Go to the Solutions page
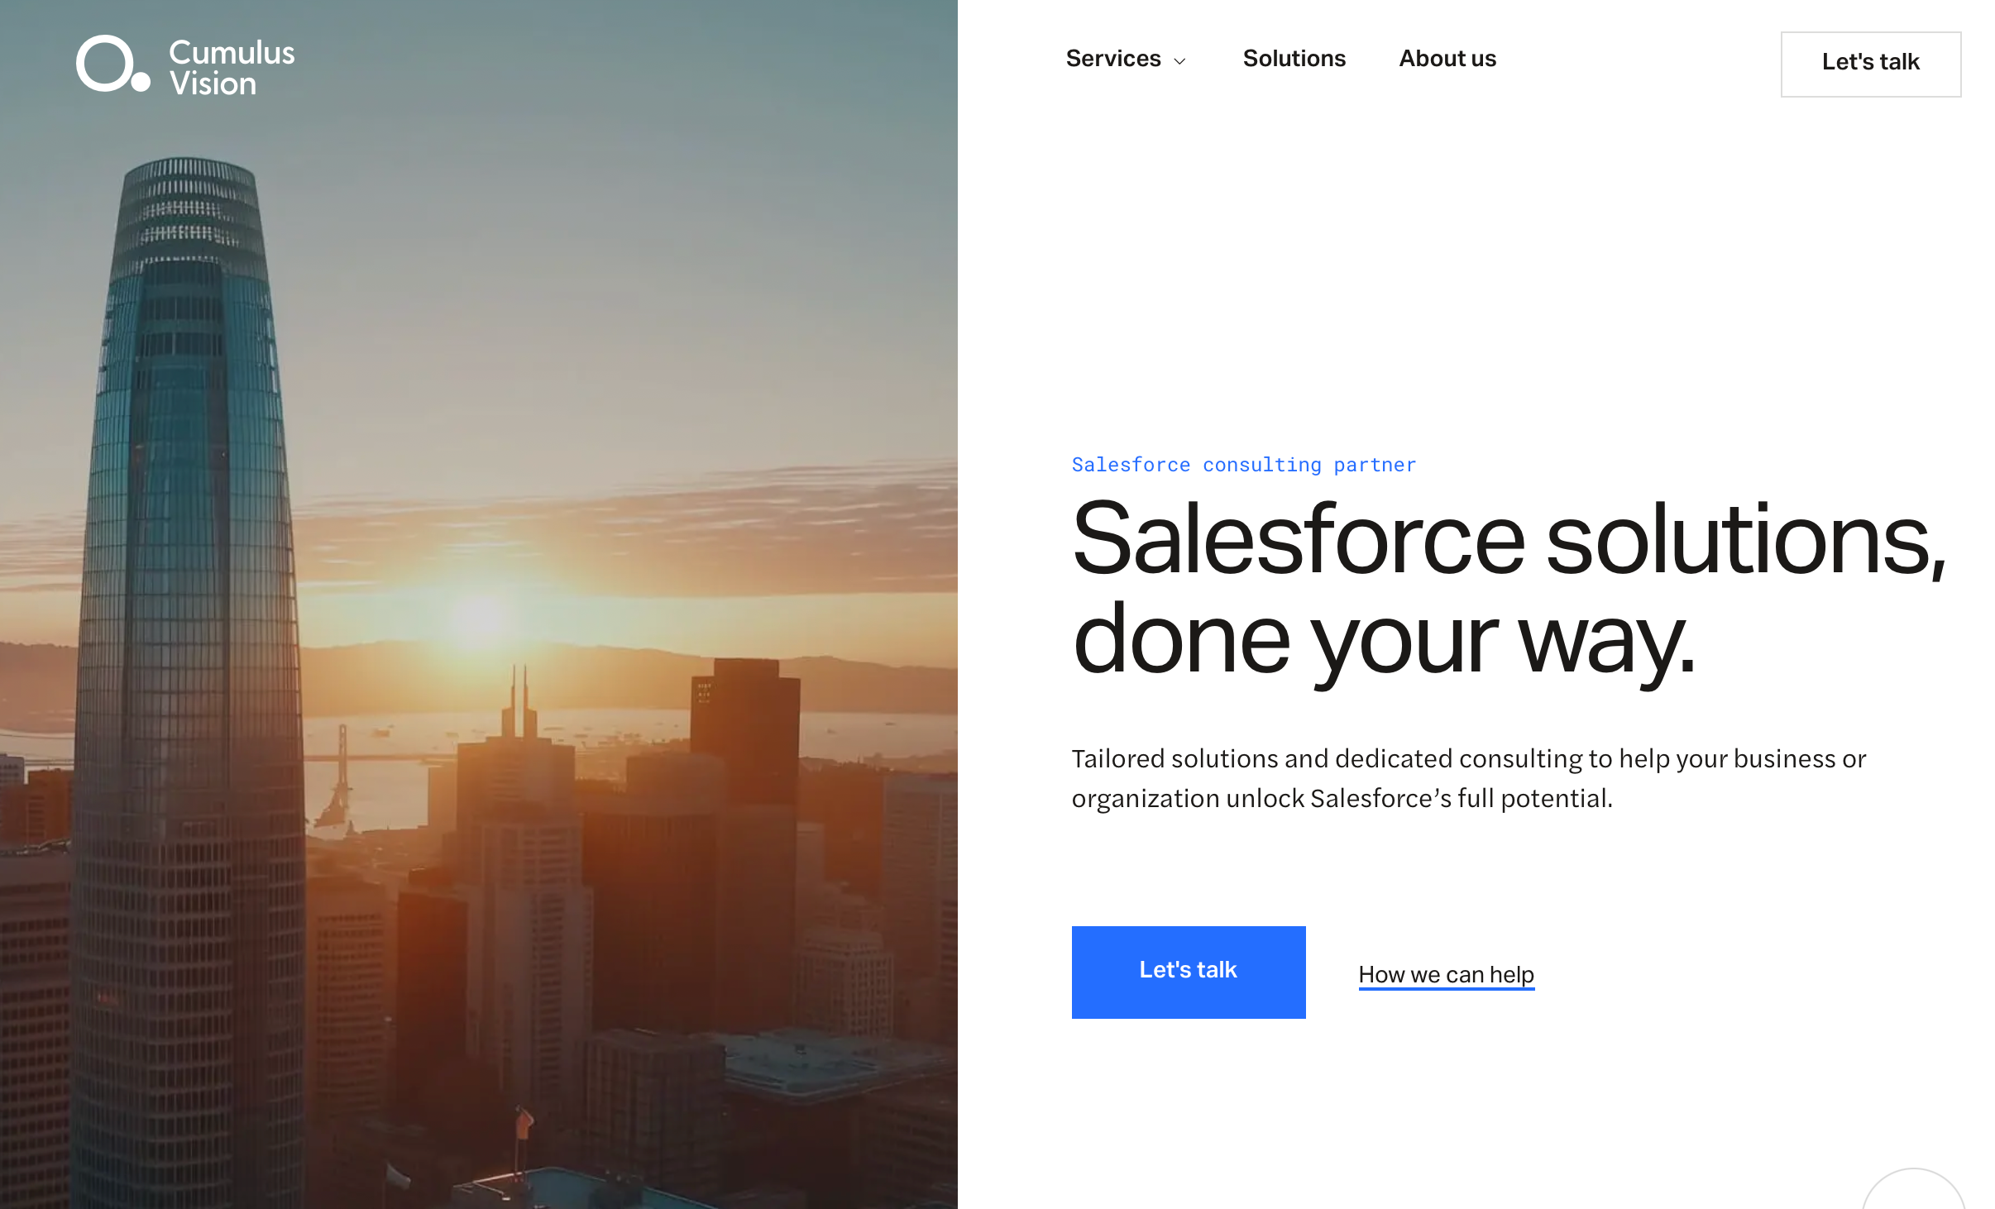The image size is (1995, 1209). (x=1294, y=59)
